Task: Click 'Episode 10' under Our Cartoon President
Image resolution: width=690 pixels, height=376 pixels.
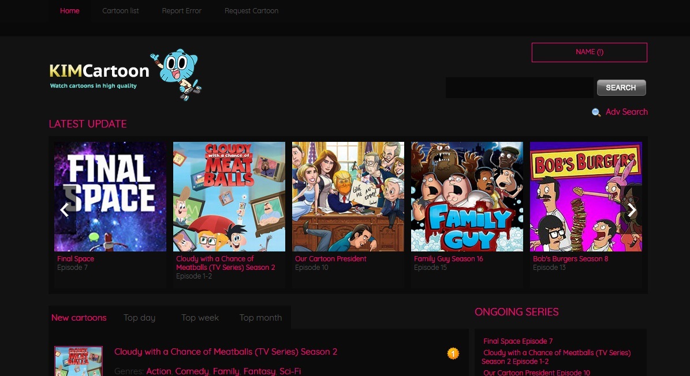Action: click(312, 268)
